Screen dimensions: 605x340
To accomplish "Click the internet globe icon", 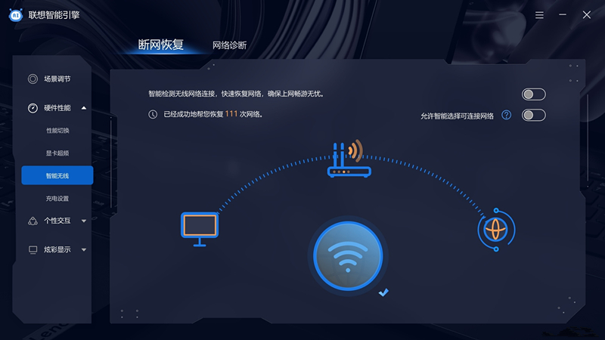I will point(496,230).
